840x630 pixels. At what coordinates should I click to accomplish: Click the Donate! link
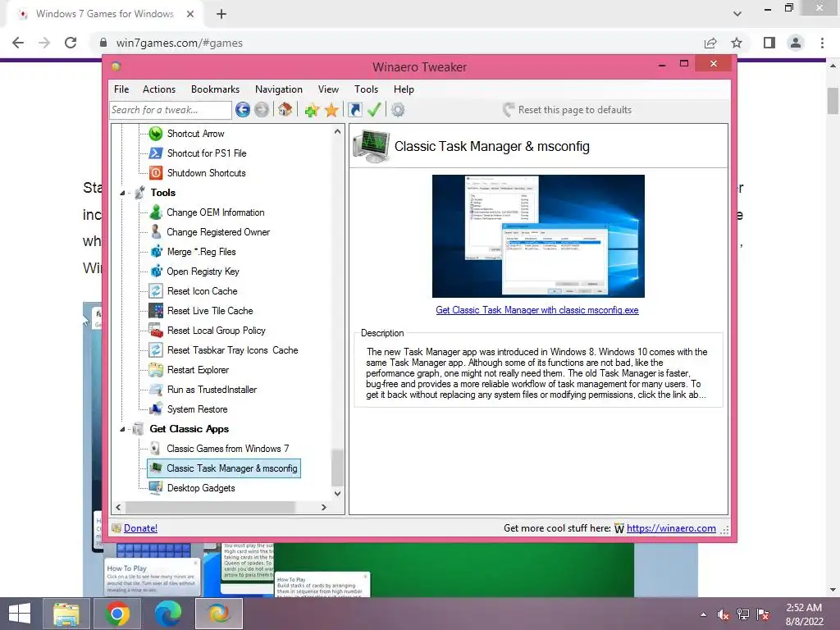[140, 528]
